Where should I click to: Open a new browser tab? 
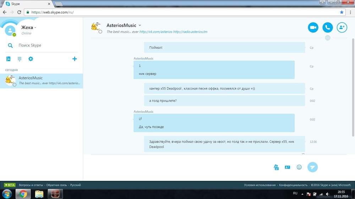pos(59,4)
